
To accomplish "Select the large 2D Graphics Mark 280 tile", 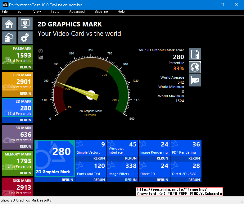I will click(55, 159).
